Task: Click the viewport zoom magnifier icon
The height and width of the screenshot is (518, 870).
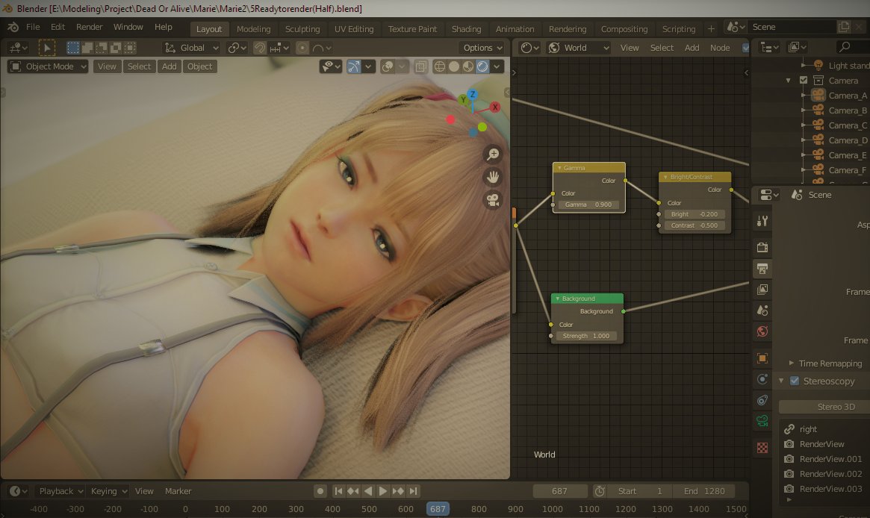Action: [x=493, y=155]
